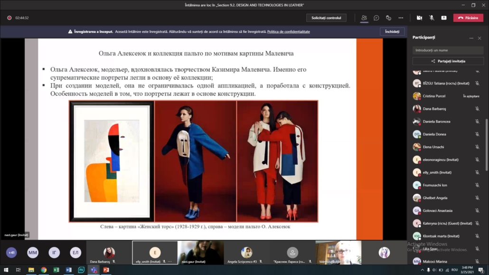Unmute the microphone in meeting toolbar

(x=432, y=18)
